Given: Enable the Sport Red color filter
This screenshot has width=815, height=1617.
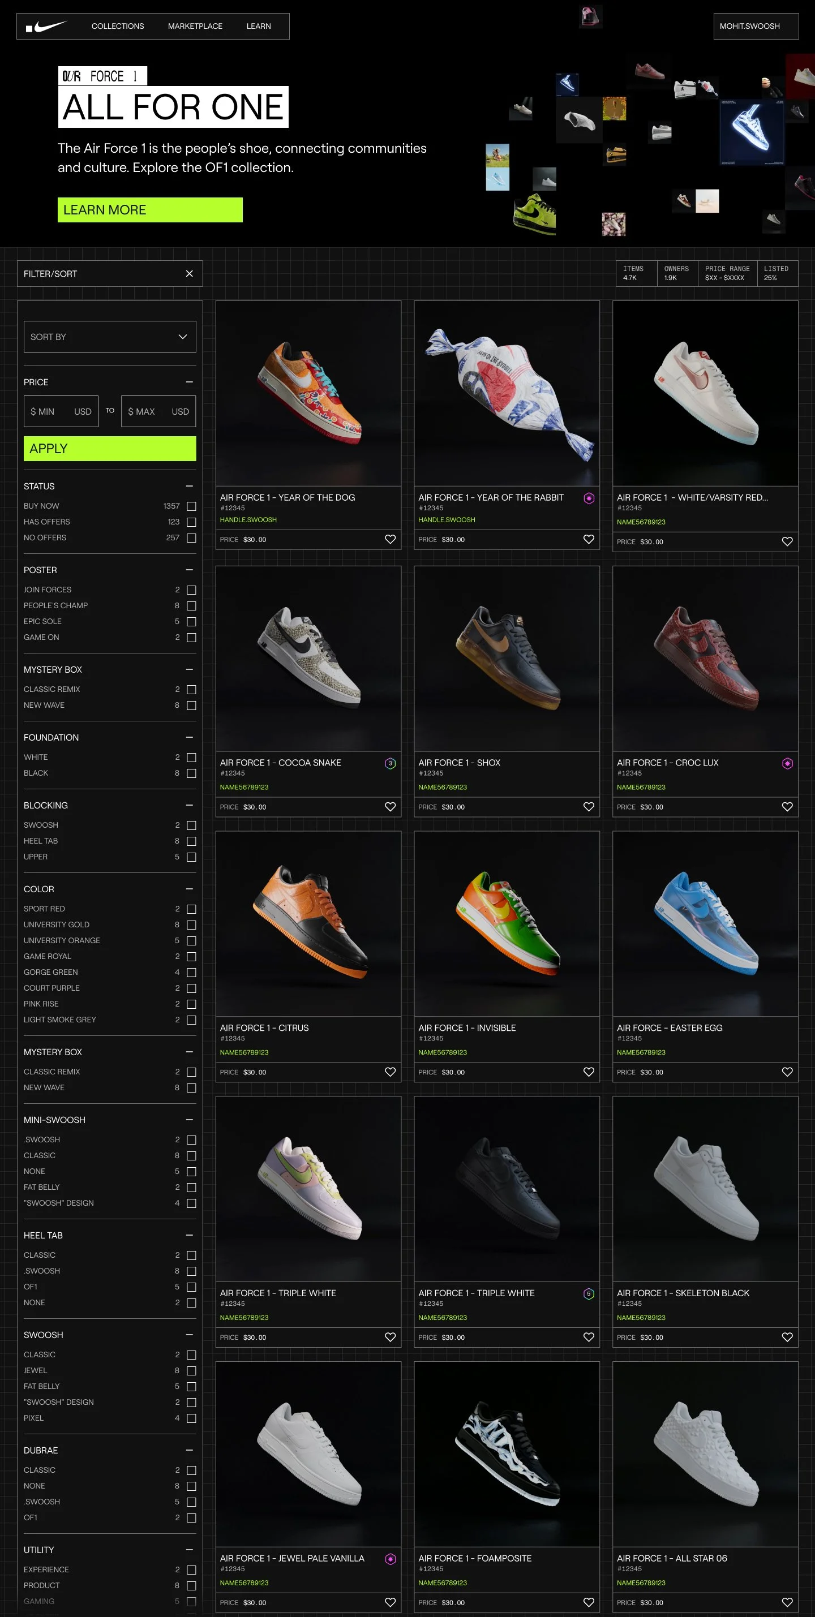Looking at the screenshot, I should (x=191, y=909).
